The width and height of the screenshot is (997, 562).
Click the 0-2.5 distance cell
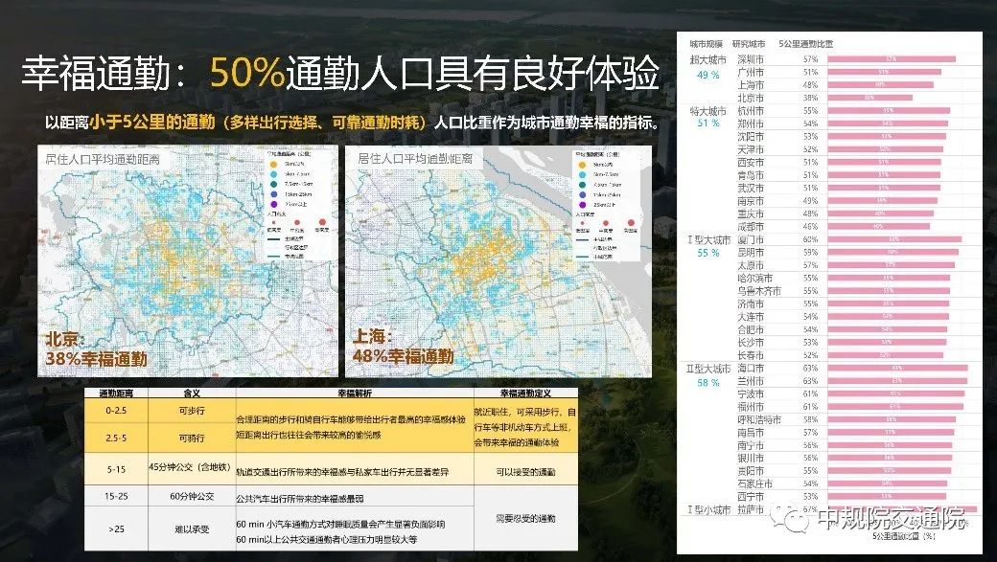(116, 411)
